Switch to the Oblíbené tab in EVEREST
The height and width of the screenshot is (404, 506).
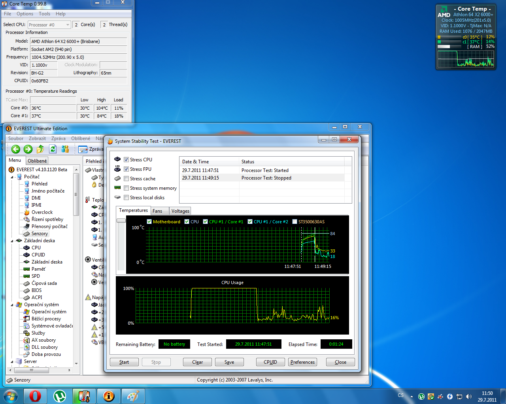click(37, 161)
